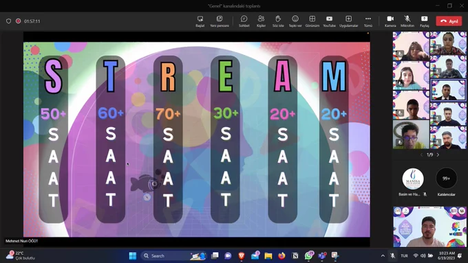Open WhatsApp from taskbar
Screen dimensions: 468x263
coord(308,255)
